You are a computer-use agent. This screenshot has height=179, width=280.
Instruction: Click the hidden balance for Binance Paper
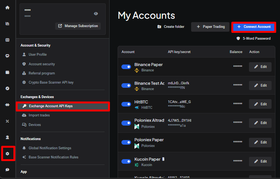click(x=238, y=66)
